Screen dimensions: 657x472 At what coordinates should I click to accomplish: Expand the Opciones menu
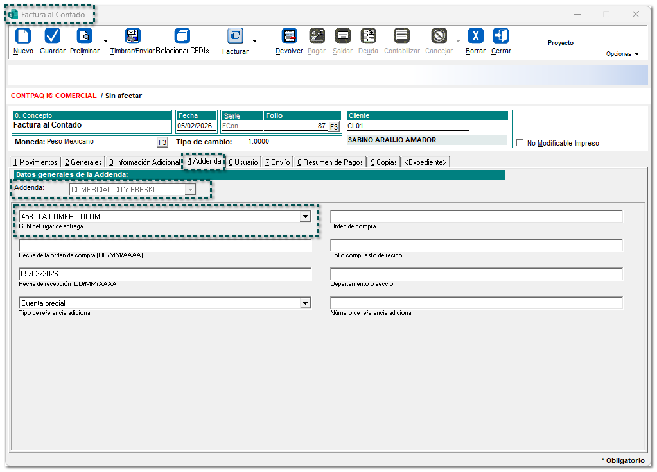pos(622,54)
